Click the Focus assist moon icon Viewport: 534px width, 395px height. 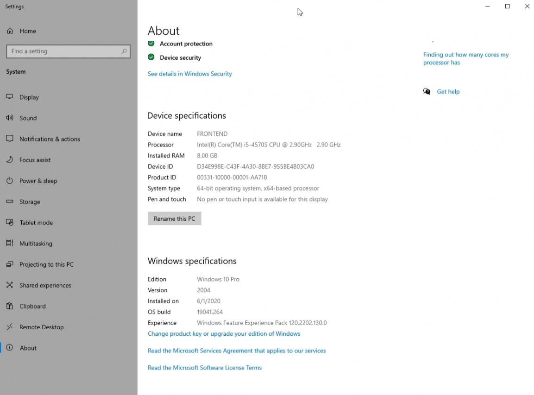[x=10, y=160]
